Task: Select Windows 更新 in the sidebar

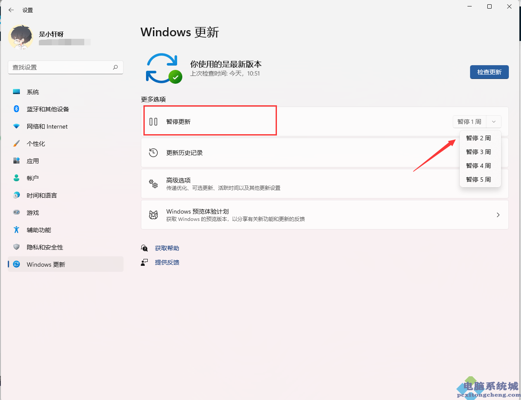Action: click(x=66, y=265)
